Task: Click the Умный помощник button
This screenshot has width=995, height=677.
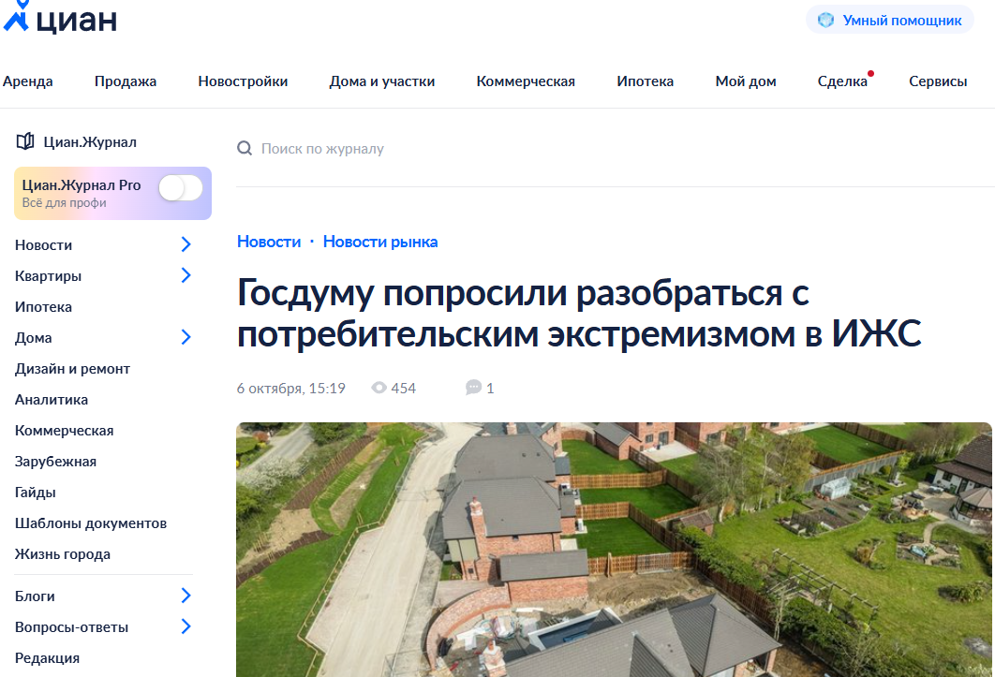Action: click(889, 19)
